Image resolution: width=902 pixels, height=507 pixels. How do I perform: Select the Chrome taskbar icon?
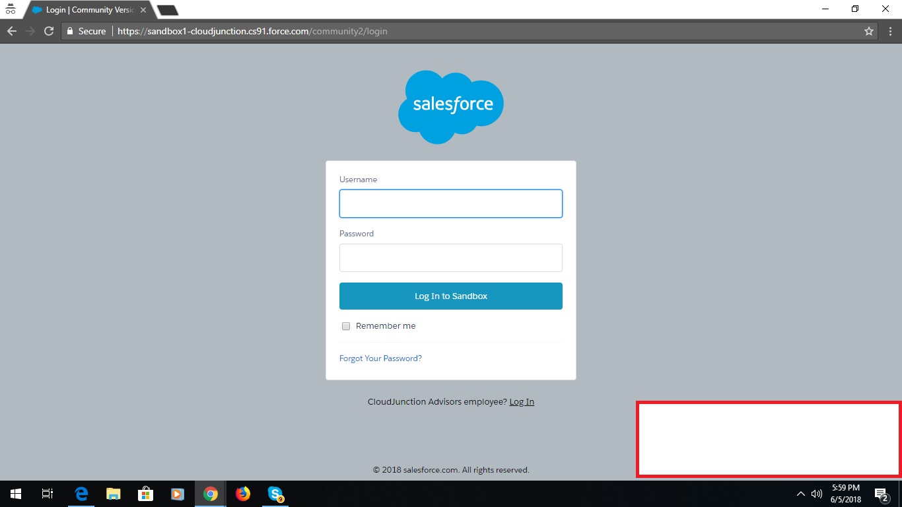[210, 493]
